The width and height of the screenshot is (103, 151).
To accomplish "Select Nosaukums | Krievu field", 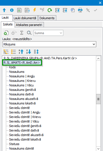I will pos(22,81).
